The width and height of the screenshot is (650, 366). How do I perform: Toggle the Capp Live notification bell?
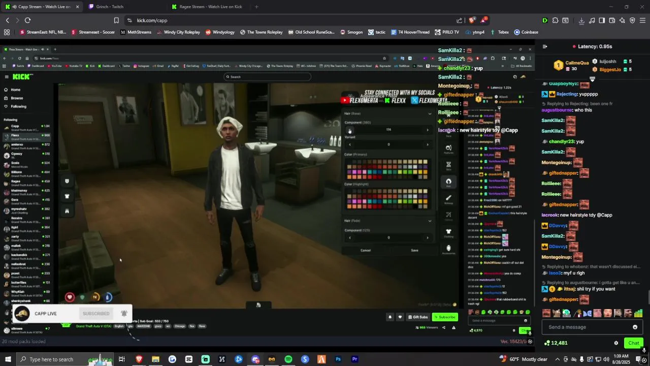tap(124, 314)
